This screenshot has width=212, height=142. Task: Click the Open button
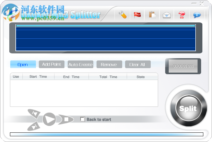pos(23,64)
